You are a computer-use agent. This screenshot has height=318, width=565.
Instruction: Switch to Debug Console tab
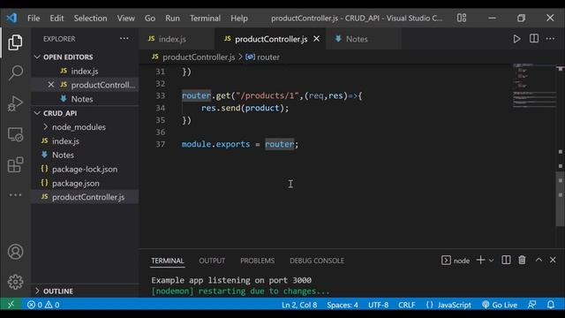(317, 261)
